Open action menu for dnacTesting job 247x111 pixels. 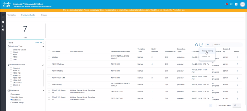point(237,85)
